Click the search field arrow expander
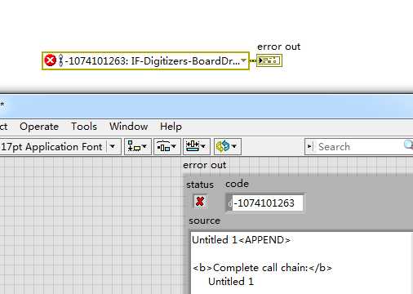 (309, 147)
